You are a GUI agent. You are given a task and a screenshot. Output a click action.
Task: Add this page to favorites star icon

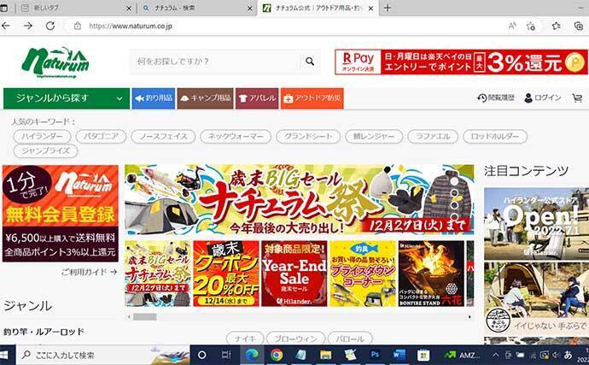[x=530, y=26]
